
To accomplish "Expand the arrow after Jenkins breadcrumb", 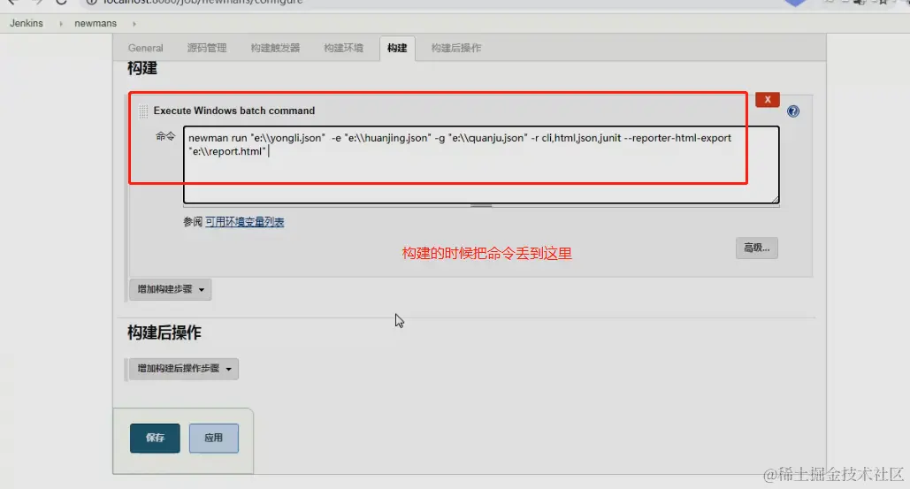I will click(x=60, y=24).
